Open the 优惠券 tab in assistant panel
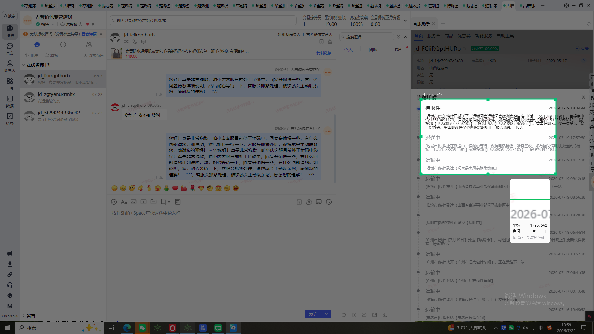 (464, 36)
